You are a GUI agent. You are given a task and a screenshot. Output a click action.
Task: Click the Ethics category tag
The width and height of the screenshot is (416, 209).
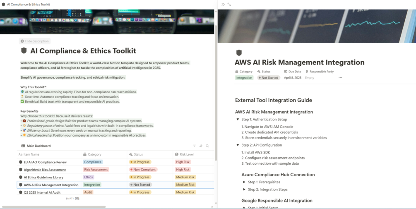89,177
